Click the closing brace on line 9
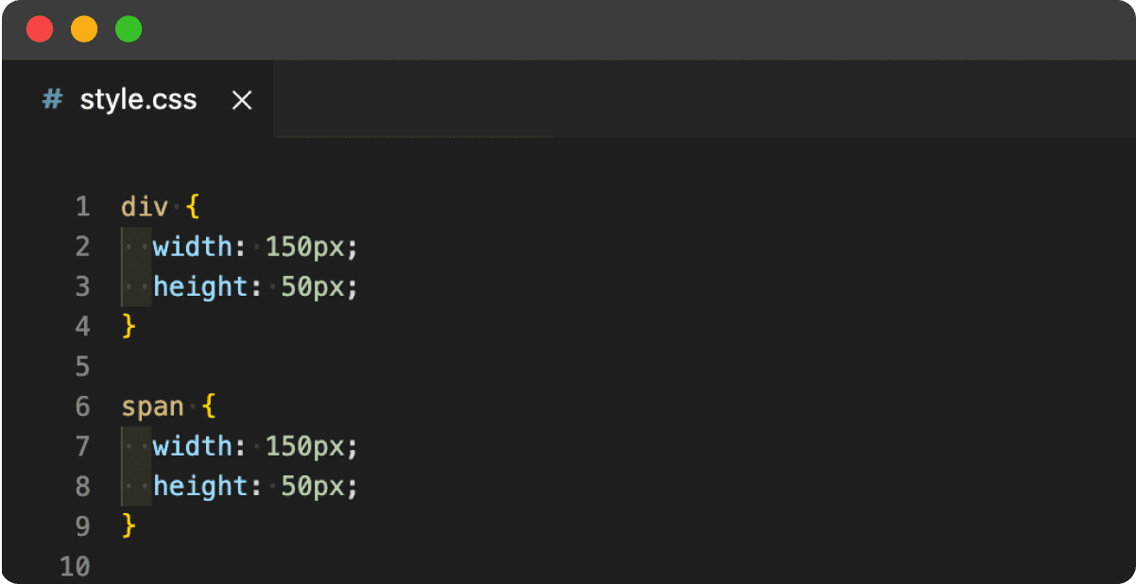 tap(129, 525)
